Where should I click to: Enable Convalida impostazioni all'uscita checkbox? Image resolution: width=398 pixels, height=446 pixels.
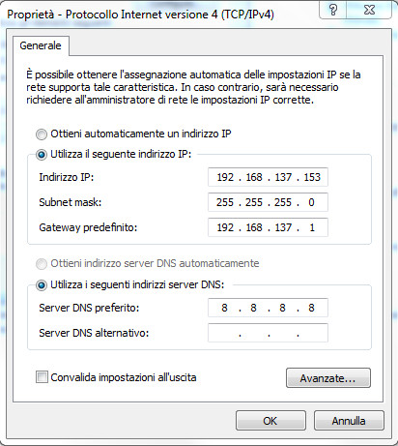(42, 377)
